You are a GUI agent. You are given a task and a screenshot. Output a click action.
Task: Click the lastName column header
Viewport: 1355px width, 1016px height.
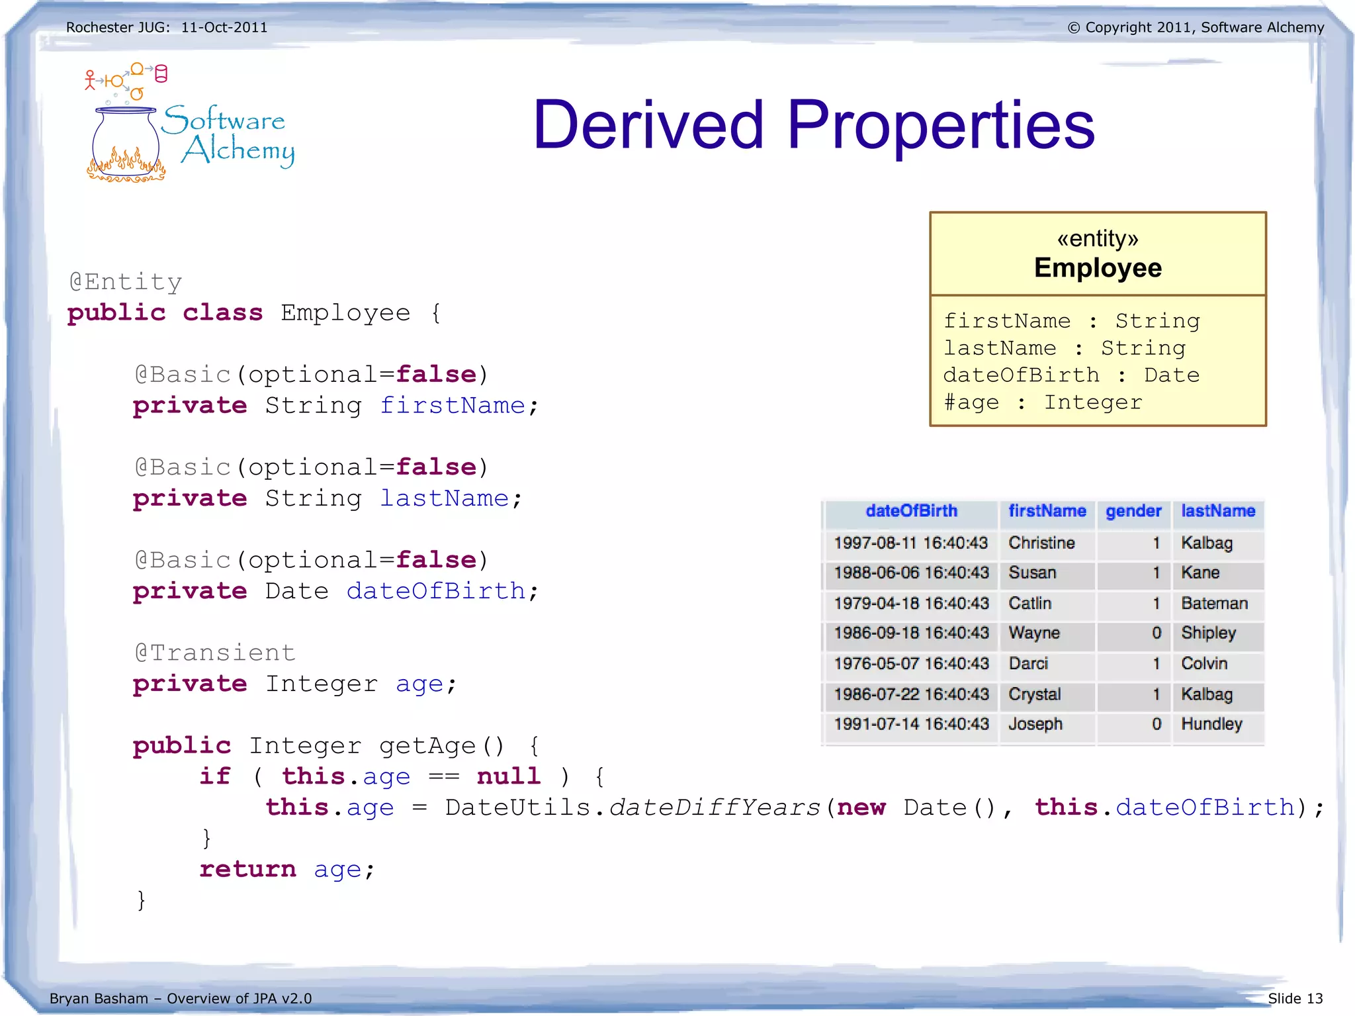coord(1218,512)
